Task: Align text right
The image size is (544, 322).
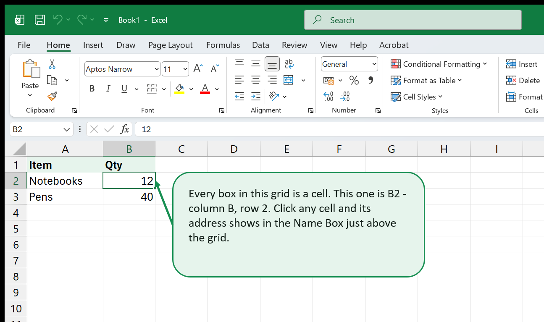Action: click(272, 80)
